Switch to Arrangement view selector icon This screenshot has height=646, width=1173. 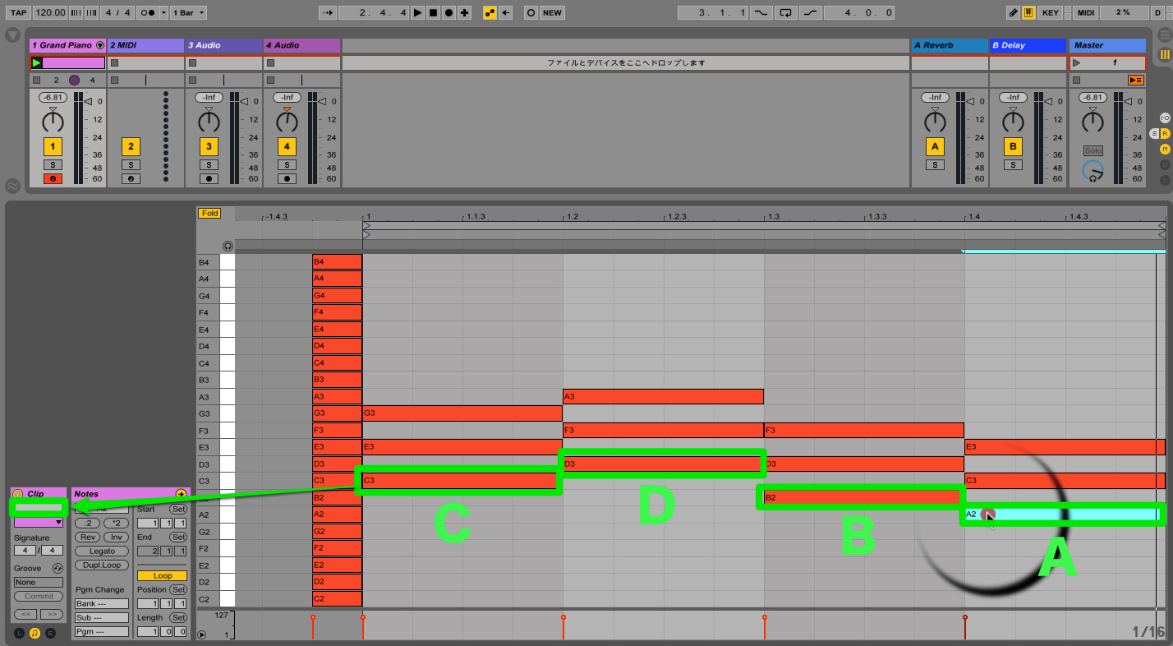pos(1164,35)
